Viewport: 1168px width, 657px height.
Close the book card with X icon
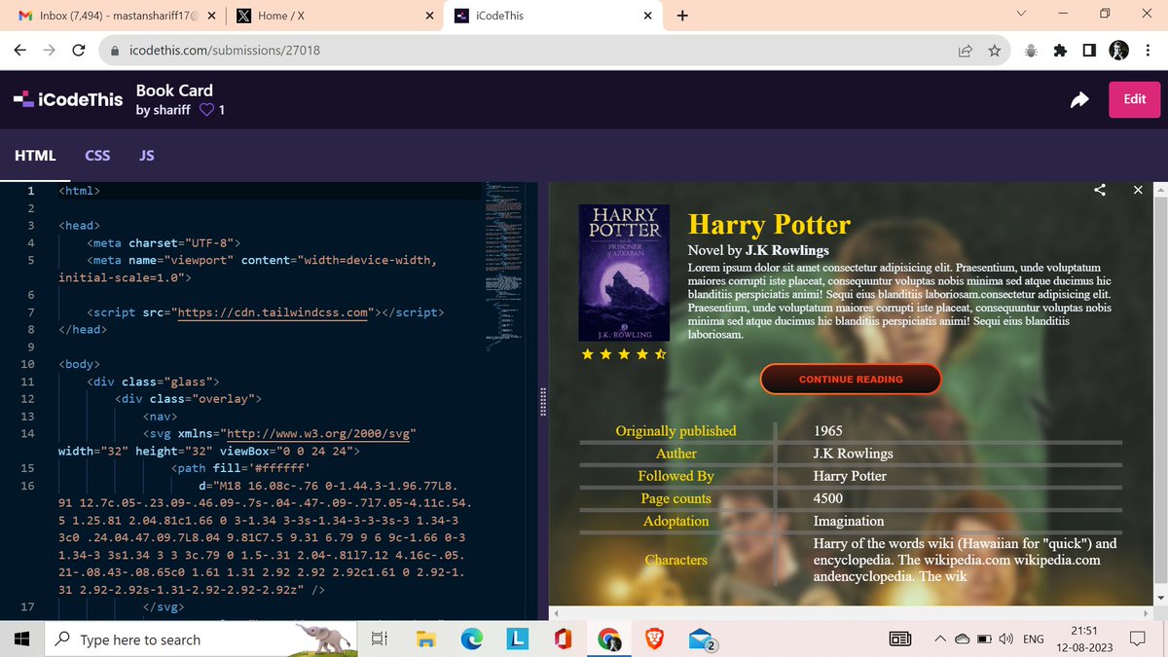(x=1138, y=190)
